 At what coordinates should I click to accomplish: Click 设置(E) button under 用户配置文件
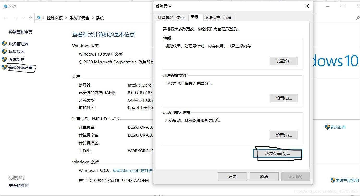tap(284, 98)
